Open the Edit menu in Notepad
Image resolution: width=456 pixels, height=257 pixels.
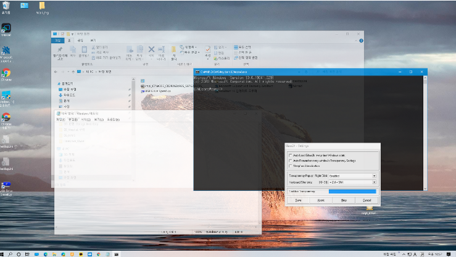pos(72,119)
